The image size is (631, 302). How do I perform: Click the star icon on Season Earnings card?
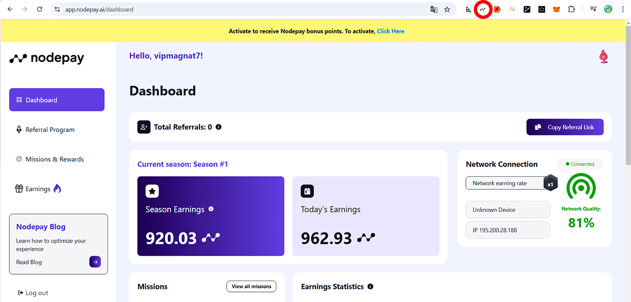(x=152, y=191)
